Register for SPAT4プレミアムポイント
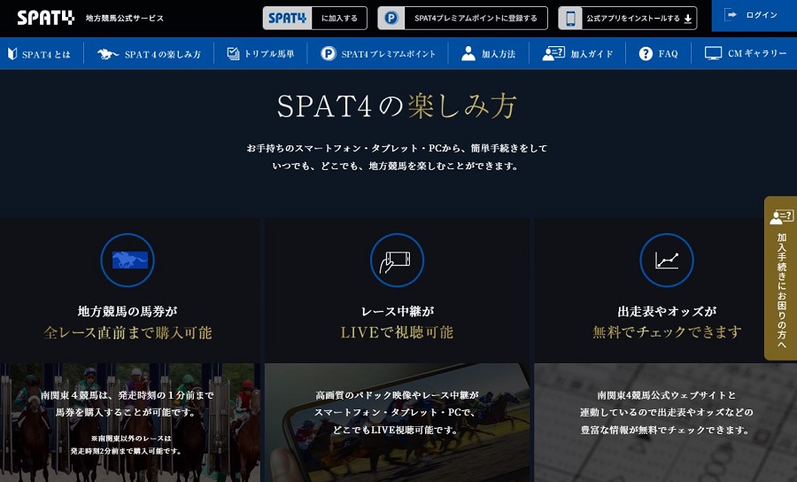 coord(462,19)
